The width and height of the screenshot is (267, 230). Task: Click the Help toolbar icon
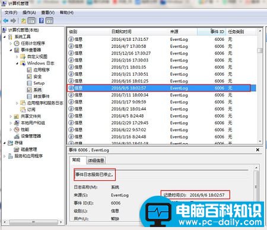(42, 21)
